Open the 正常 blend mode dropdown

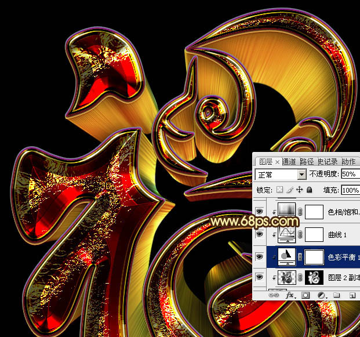[281, 174]
